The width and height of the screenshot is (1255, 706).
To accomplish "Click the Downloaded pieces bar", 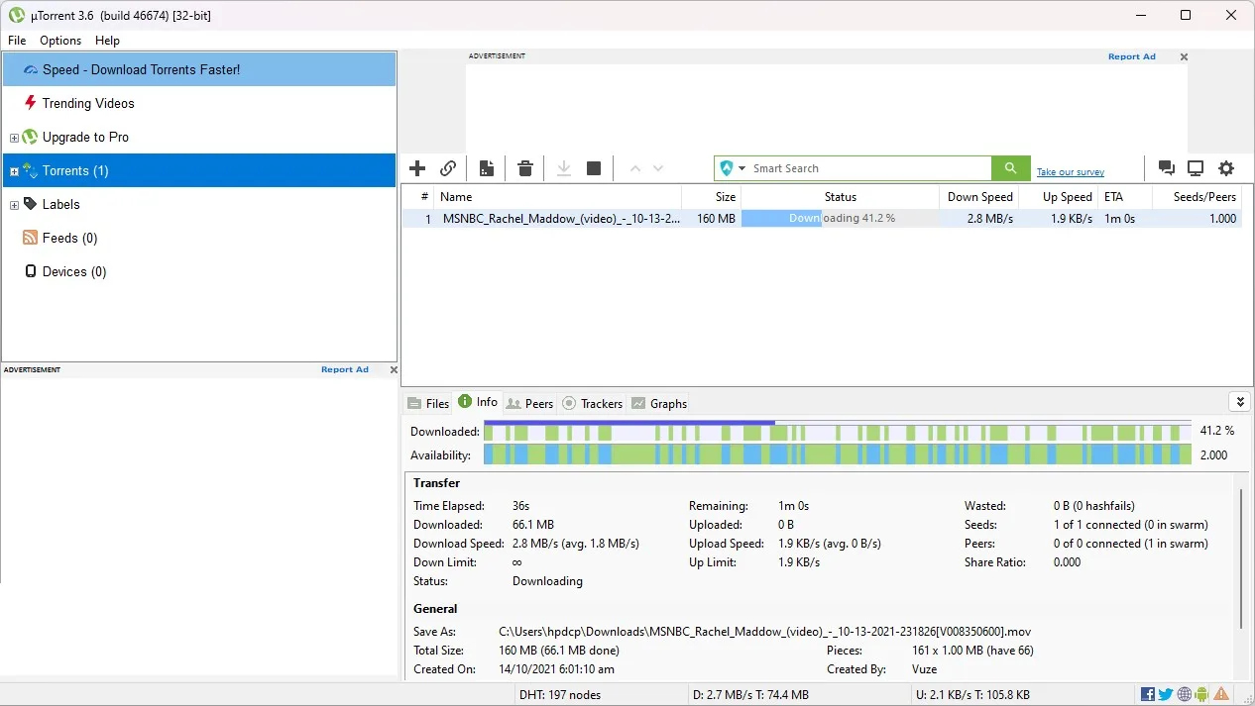I will [x=838, y=431].
